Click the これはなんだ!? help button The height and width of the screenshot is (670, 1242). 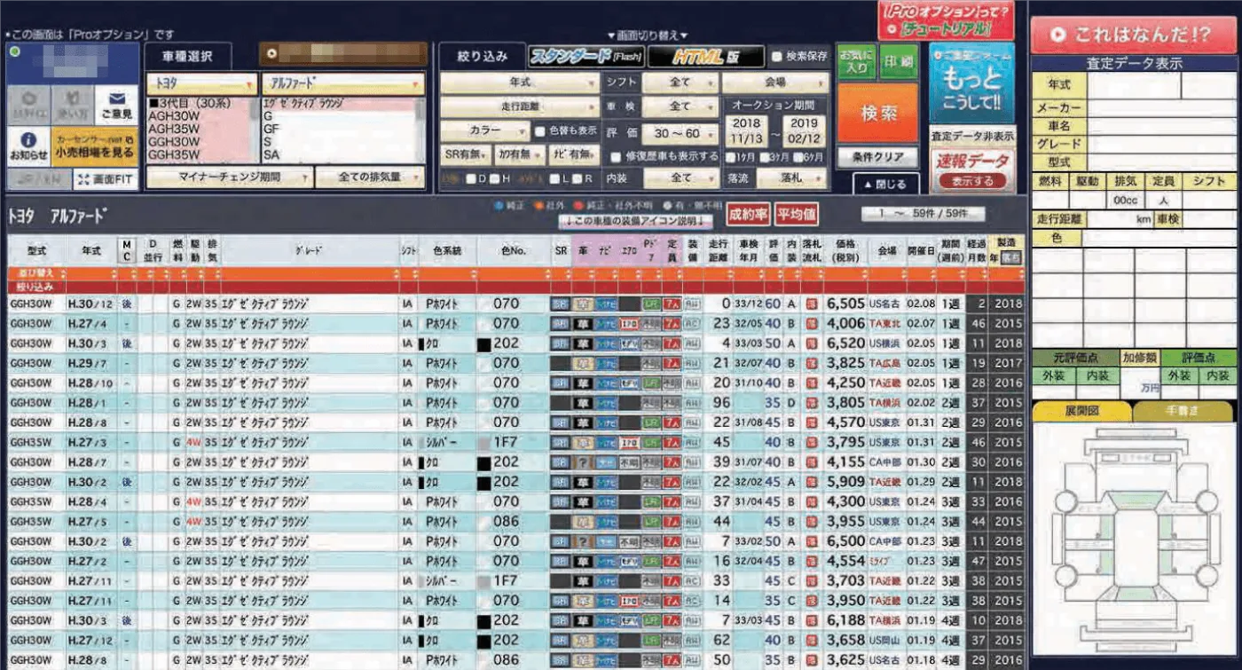(1132, 35)
